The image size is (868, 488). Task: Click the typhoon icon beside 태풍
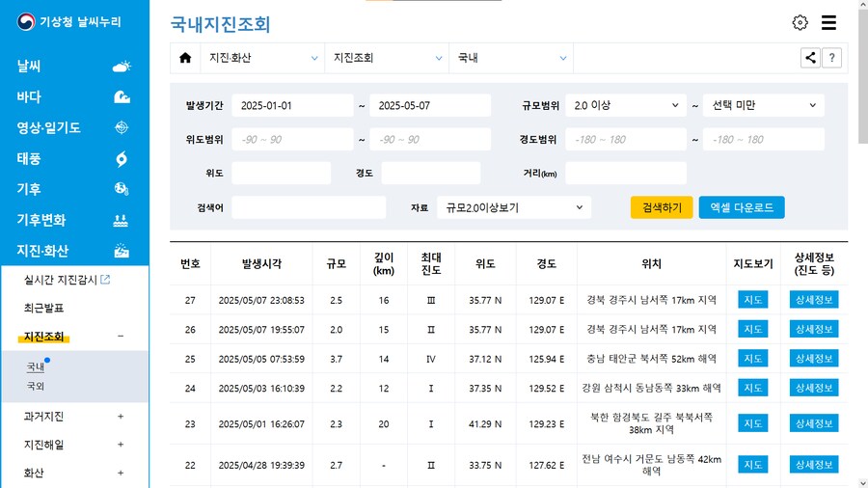[122, 159]
